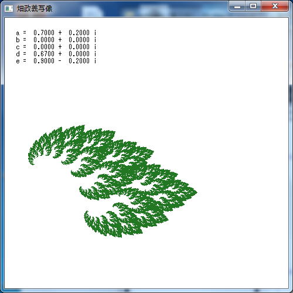The image size is (293, 293).
Task: Select the imaginary value 0.2000 of parameter a
Action: (x=79, y=33)
